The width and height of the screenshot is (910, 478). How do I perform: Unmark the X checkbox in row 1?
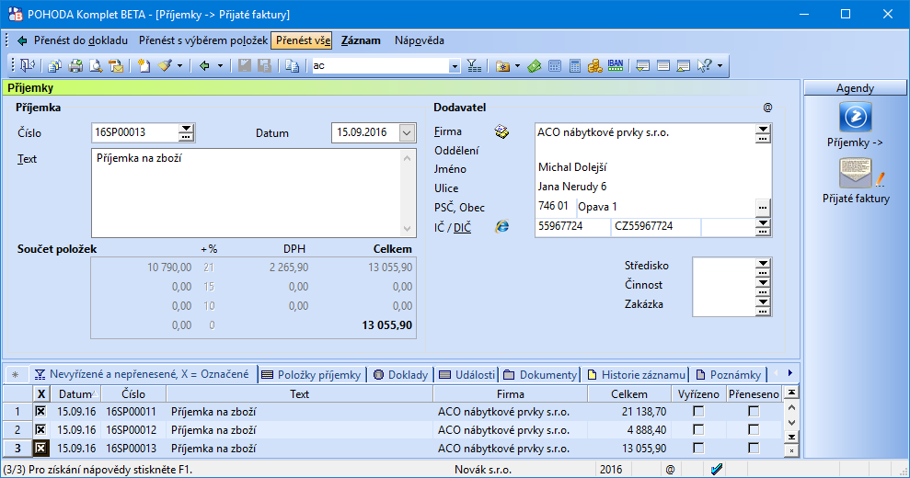click(40, 412)
